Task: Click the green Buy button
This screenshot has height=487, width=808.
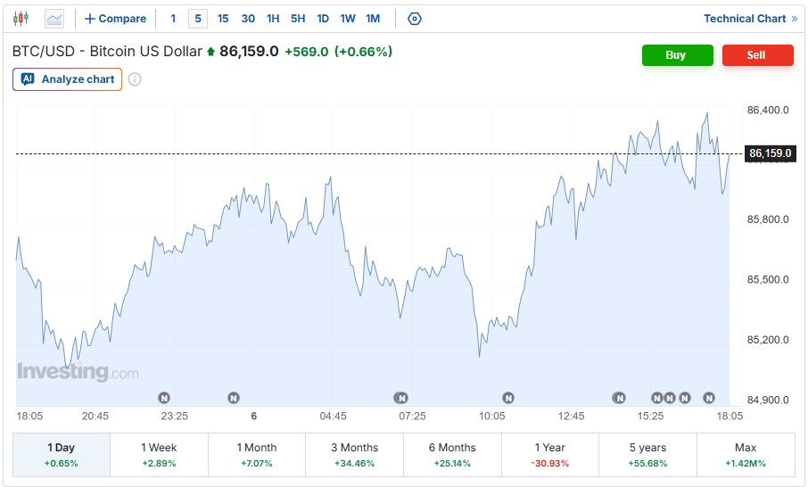Action: click(677, 55)
